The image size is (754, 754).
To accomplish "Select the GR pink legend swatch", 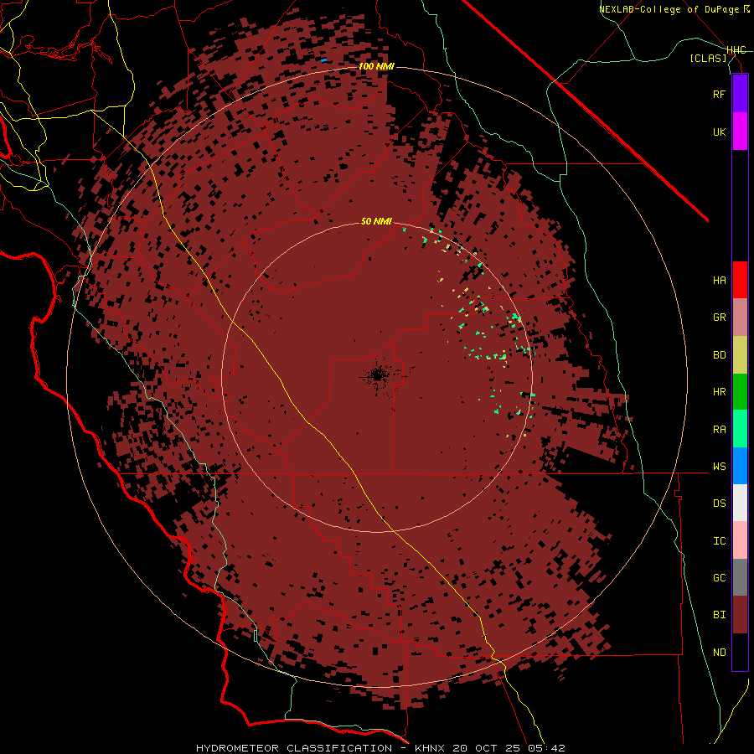I will [740, 318].
